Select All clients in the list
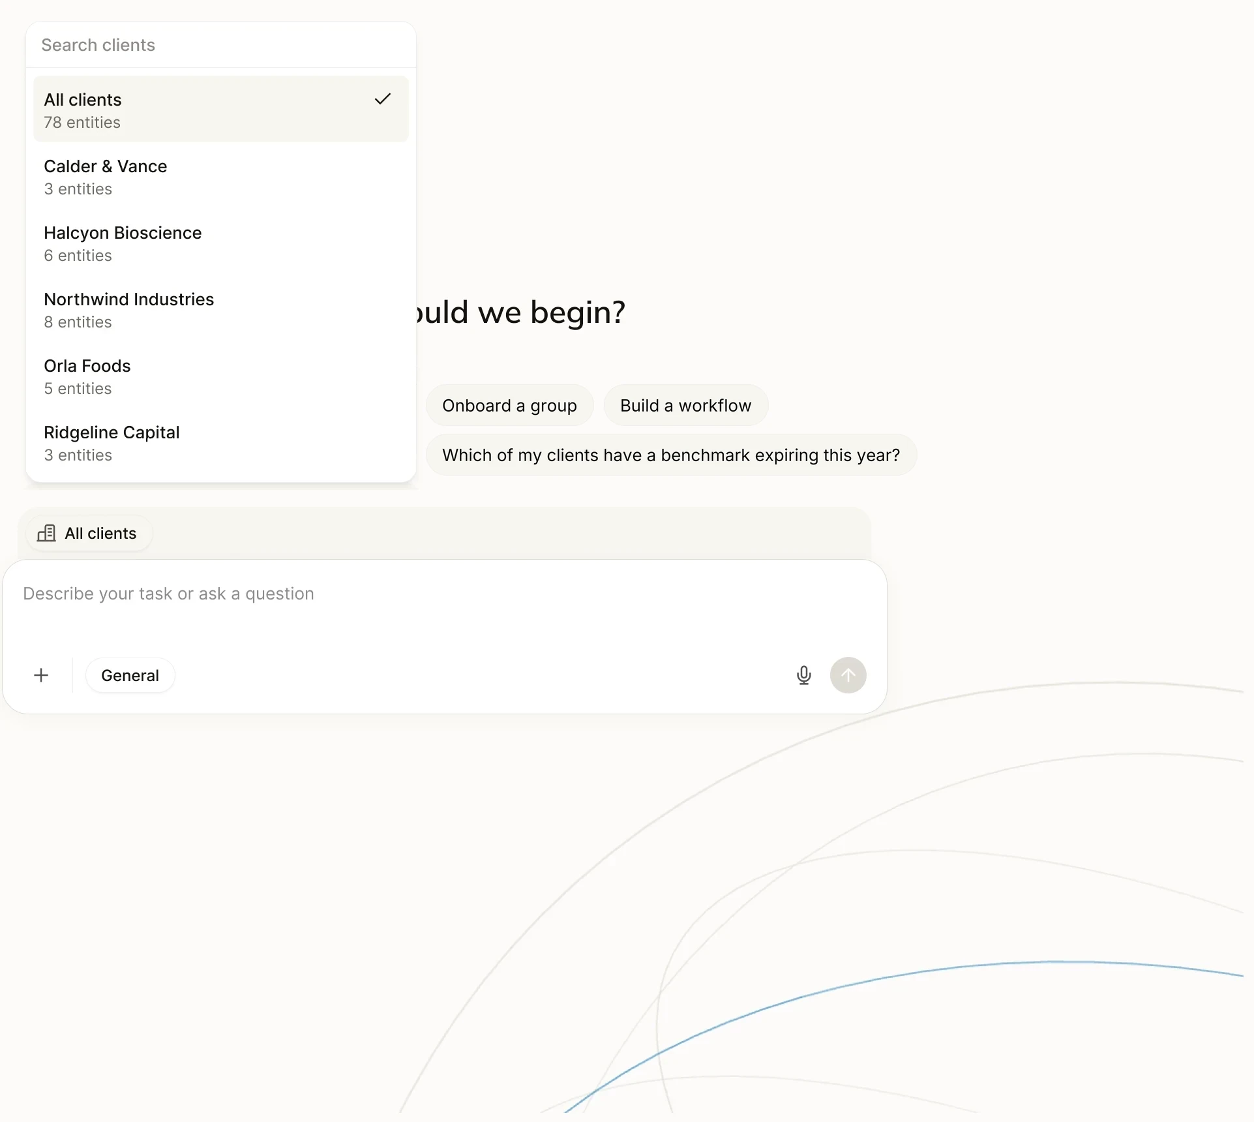Viewport: 1254px width, 1122px height. [221, 110]
